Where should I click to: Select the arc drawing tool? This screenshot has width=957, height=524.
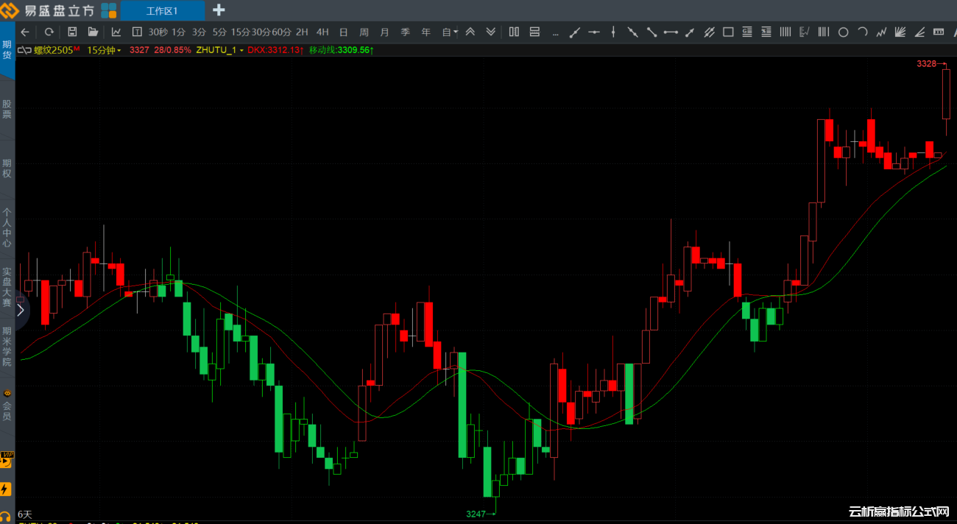[863, 32]
